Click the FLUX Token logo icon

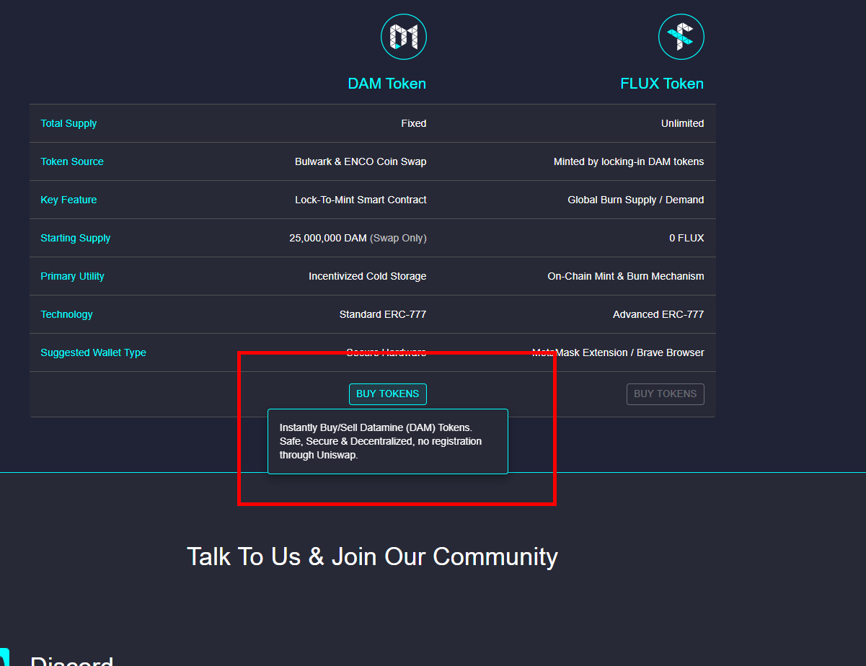[681, 37]
